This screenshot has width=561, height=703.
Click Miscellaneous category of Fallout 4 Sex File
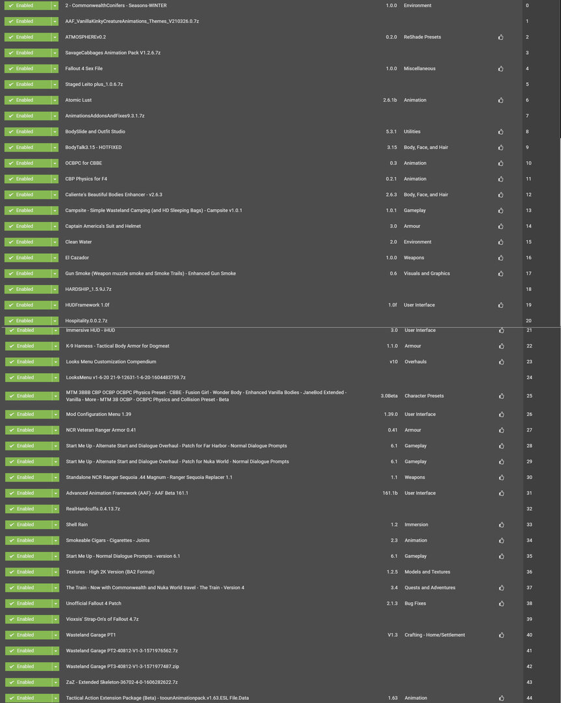point(419,68)
